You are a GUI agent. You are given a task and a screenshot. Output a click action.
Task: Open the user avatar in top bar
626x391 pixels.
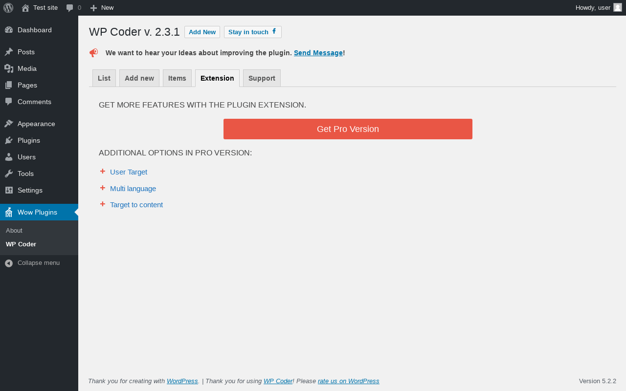click(x=618, y=7)
